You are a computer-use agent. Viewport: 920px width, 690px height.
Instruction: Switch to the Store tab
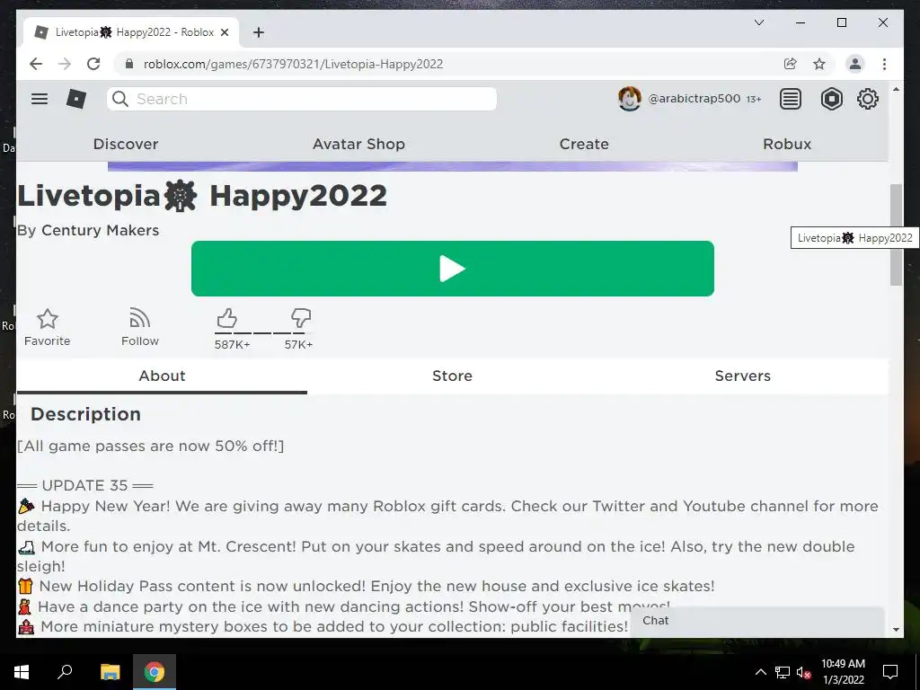coord(452,376)
